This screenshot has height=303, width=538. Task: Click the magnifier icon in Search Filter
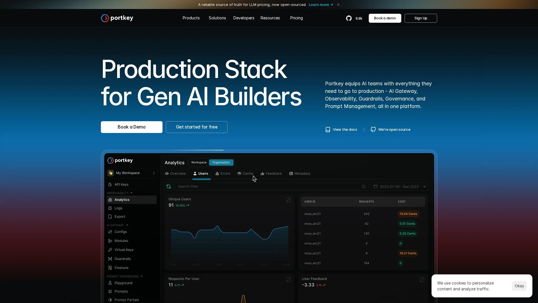(364, 187)
